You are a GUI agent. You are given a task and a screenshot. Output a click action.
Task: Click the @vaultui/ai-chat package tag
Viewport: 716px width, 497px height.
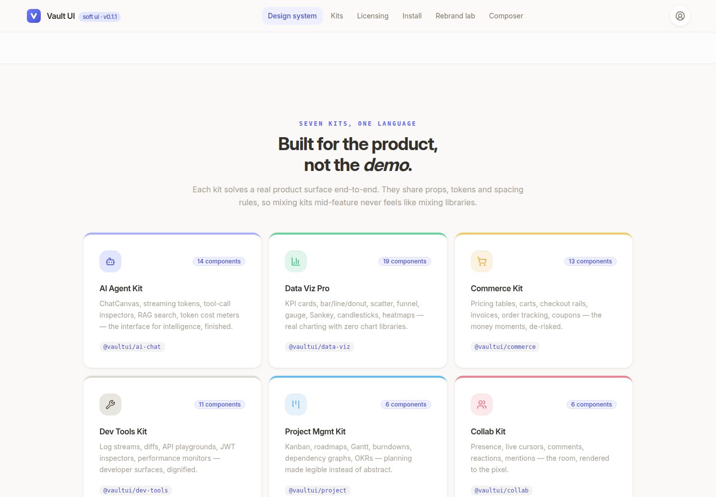[x=132, y=347]
